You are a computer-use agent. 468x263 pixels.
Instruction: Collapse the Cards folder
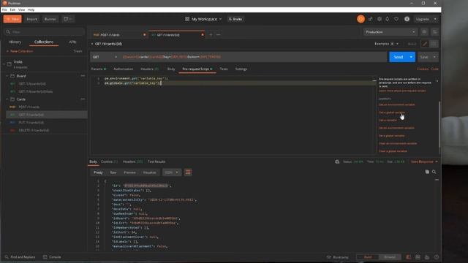(7, 99)
